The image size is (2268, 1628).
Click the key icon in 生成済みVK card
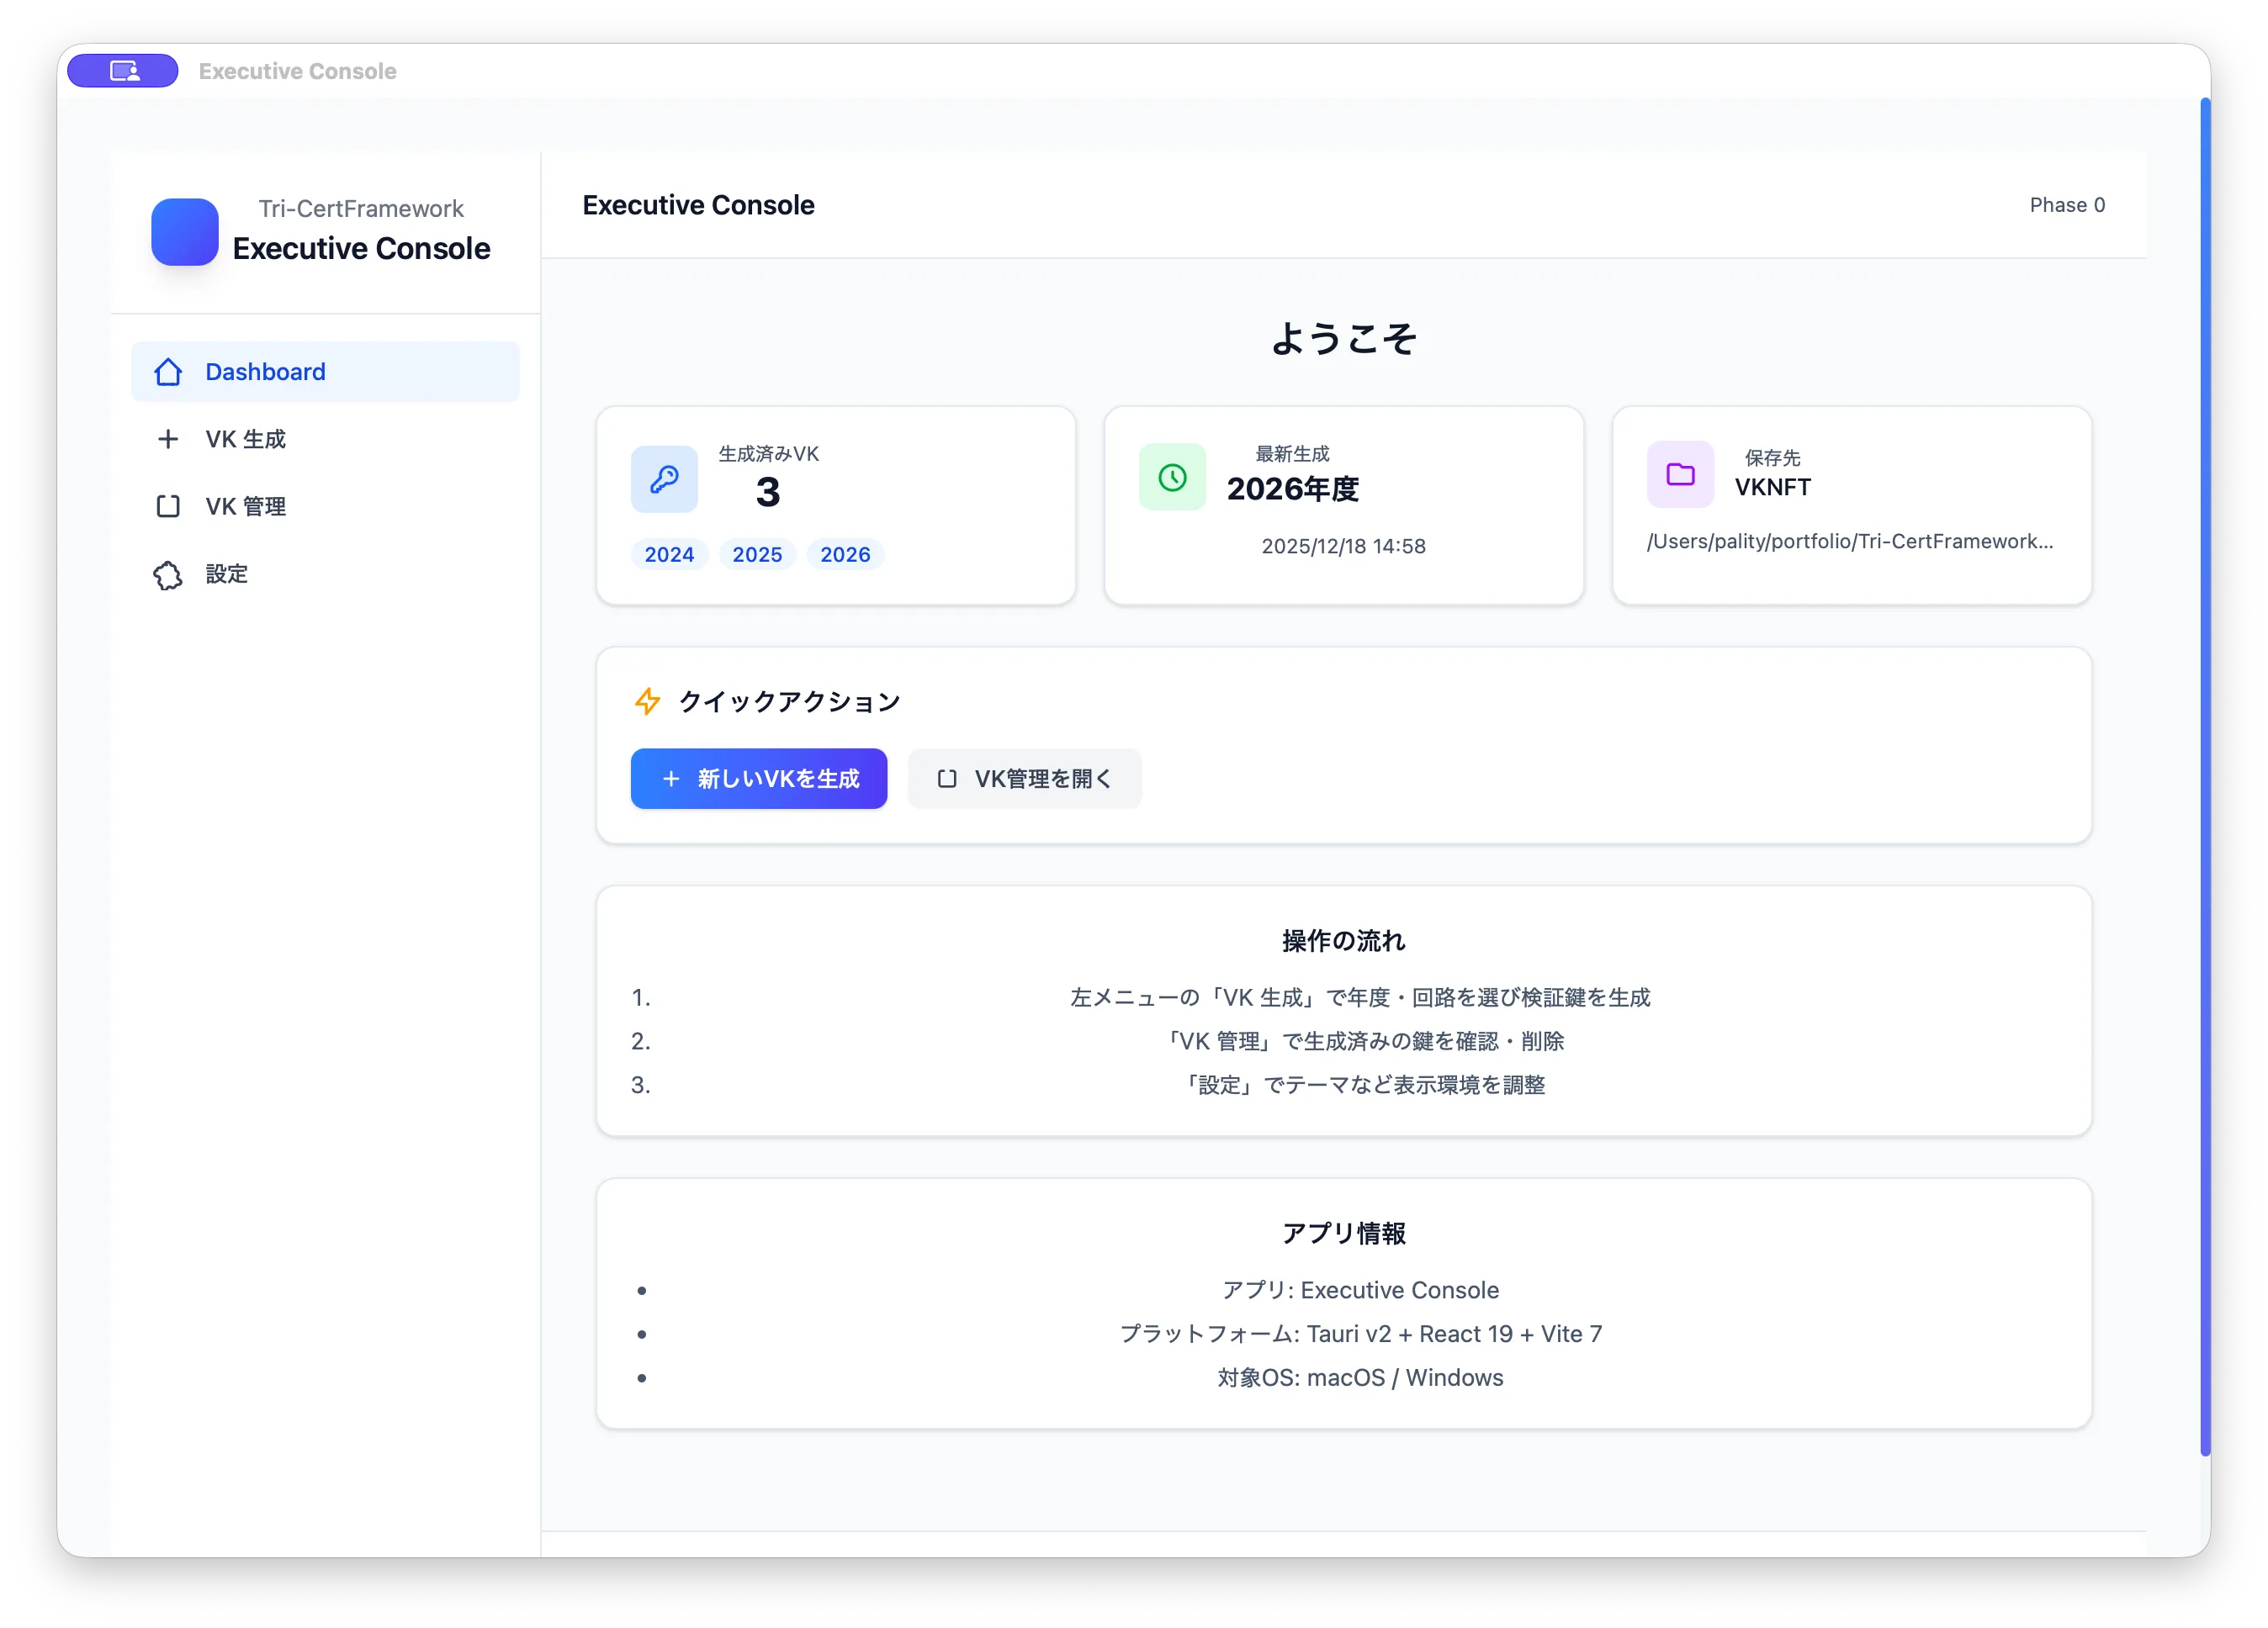pyautogui.click(x=664, y=478)
